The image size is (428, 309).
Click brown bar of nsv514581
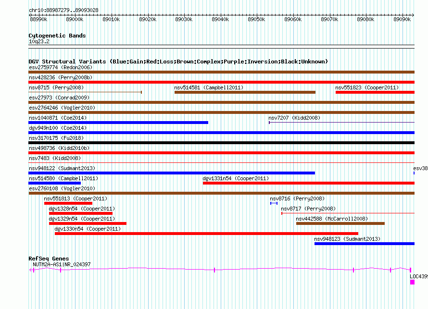(245, 92)
